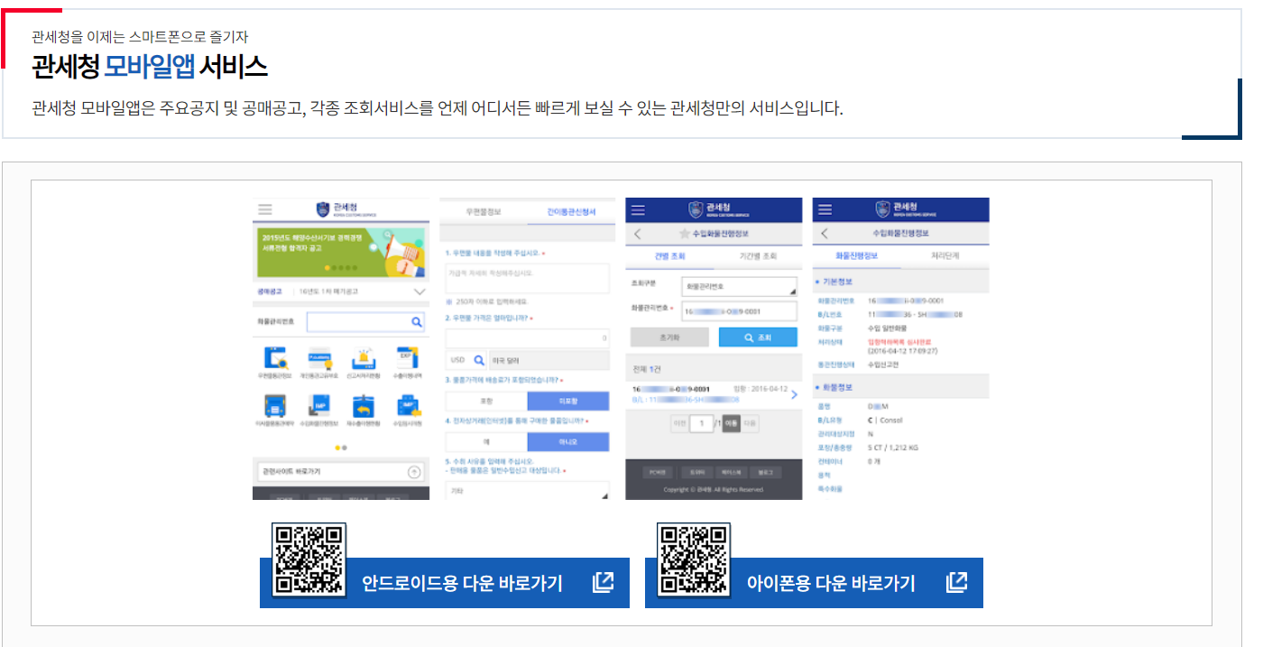The width and height of the screenshot is (1263, 647).
Task: Select 포함 for shipping cost question
Action: (486, 402)
